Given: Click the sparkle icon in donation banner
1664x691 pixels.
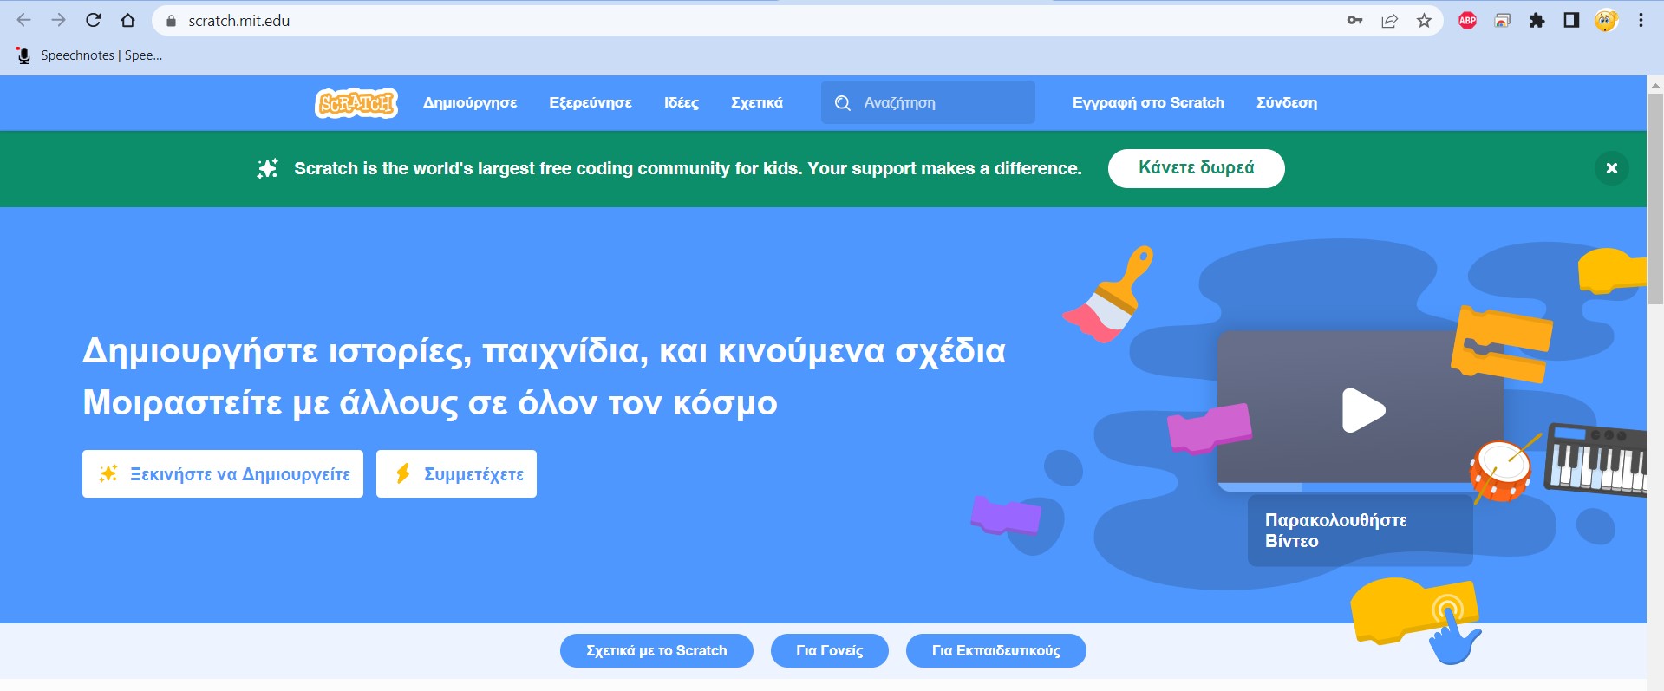Looking at the screenshot, I should coord(267,168).
